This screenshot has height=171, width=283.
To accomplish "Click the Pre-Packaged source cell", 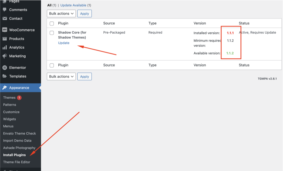I will [x=114, y=33].
